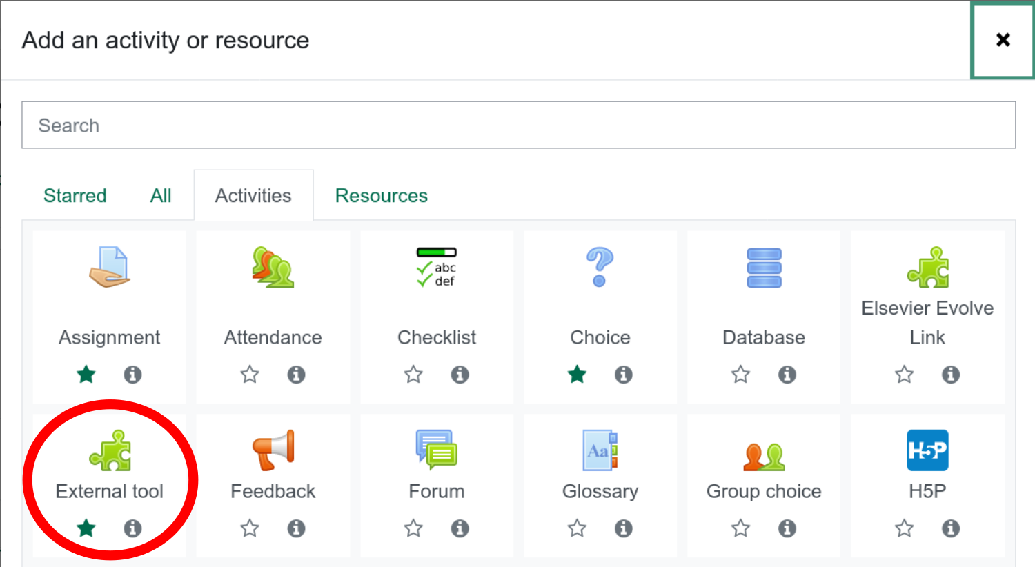Open info for External tool
This screenshot has height=567, width=1035.
tap(132, 528)
